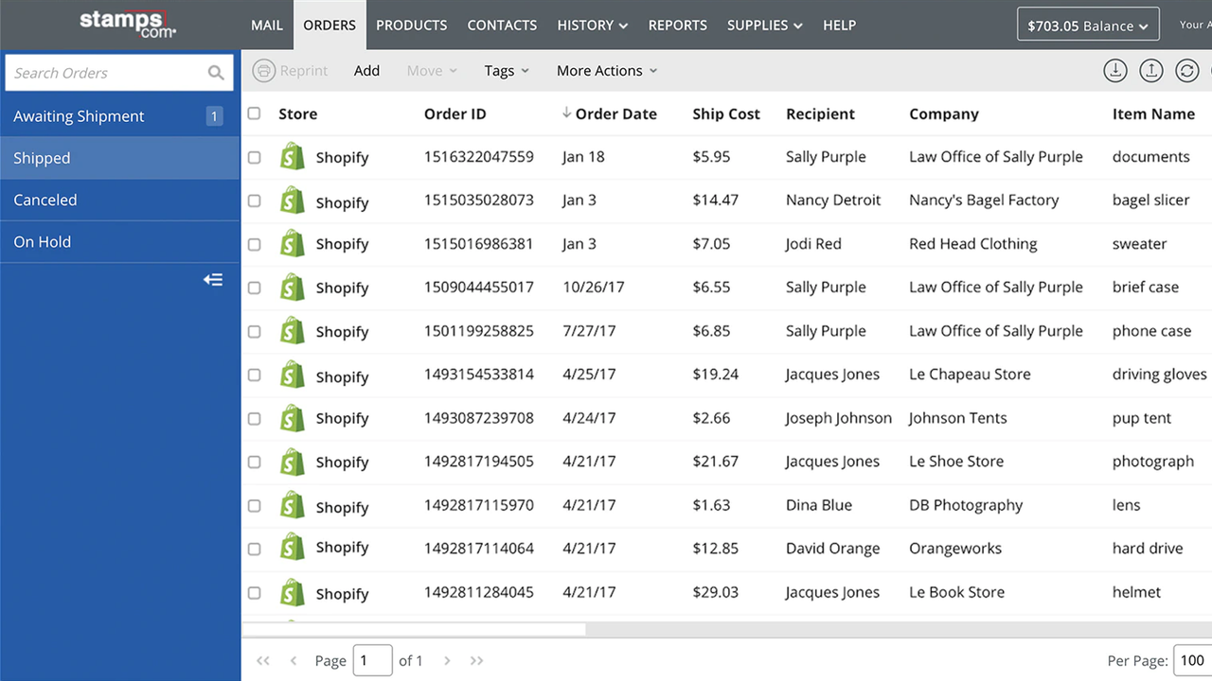
Task: Click the Add button
Action: (x=366, y=70)
